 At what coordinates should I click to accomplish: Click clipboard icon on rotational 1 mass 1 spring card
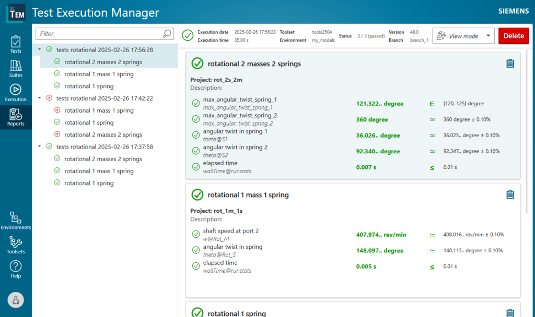tap(510, 194)
